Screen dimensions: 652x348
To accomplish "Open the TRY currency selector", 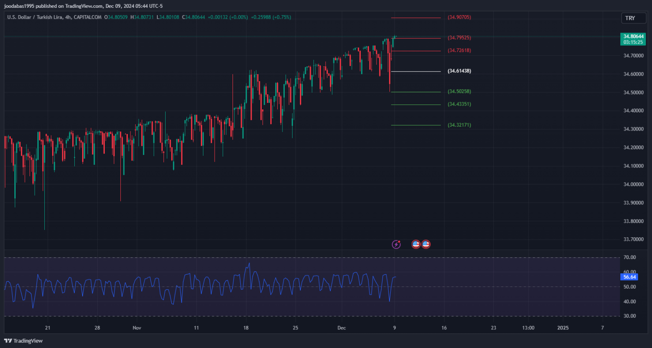I will pyautogui.click(x=630, y=18).
